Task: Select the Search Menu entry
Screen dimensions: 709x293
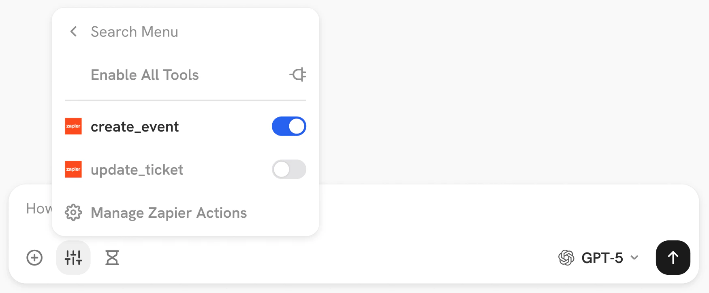Action: [x=134, y=32]
